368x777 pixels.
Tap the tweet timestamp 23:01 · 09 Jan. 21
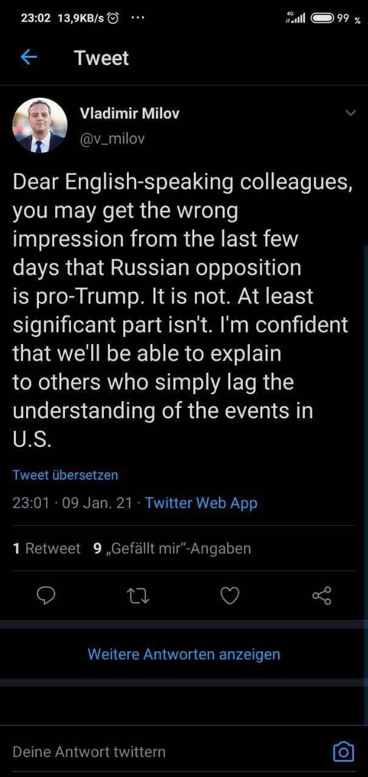pos(72,503)
